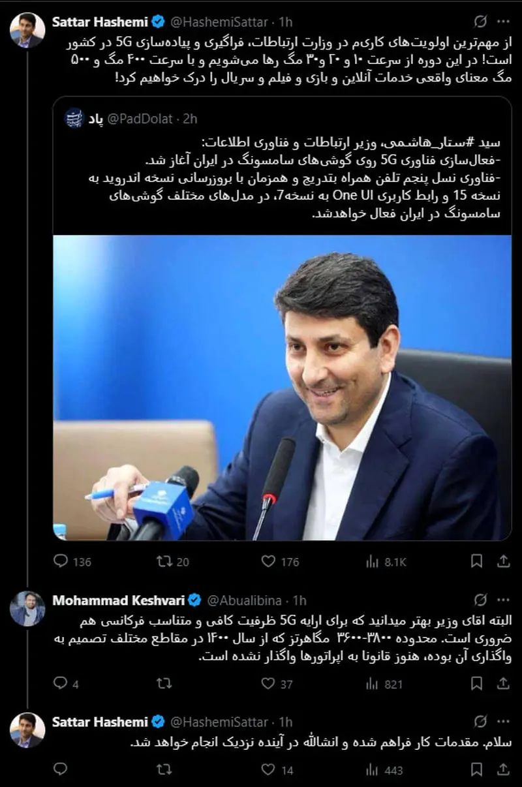Image resolution: width=522 pixels, height=787 pixels.
Task: Open Sattar Hashemi's profile avatar at top
Action: click(x=27, y=30)
